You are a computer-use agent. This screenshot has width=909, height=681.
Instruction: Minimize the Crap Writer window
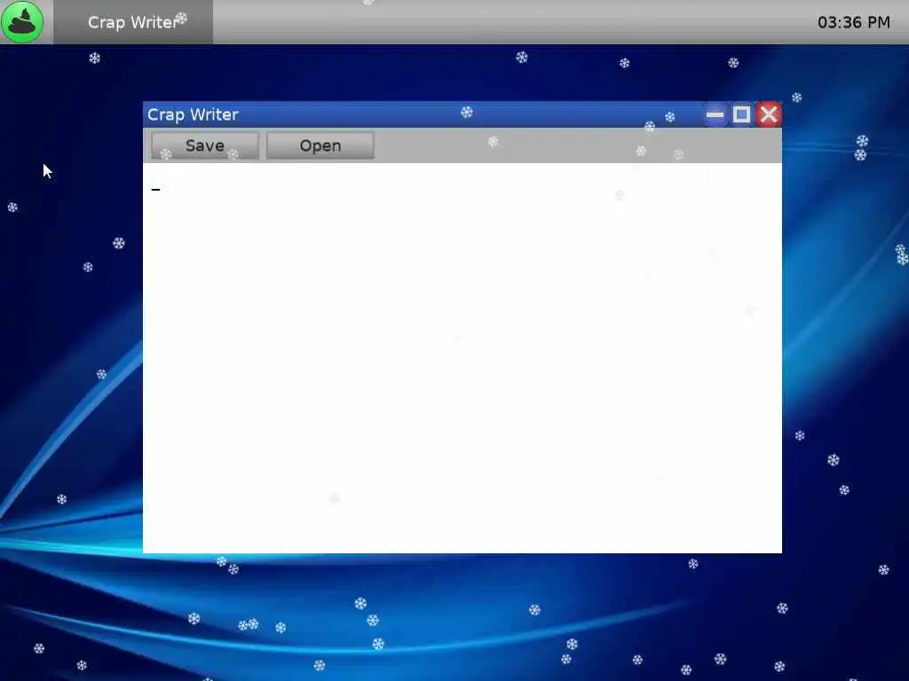pos(715,114)
